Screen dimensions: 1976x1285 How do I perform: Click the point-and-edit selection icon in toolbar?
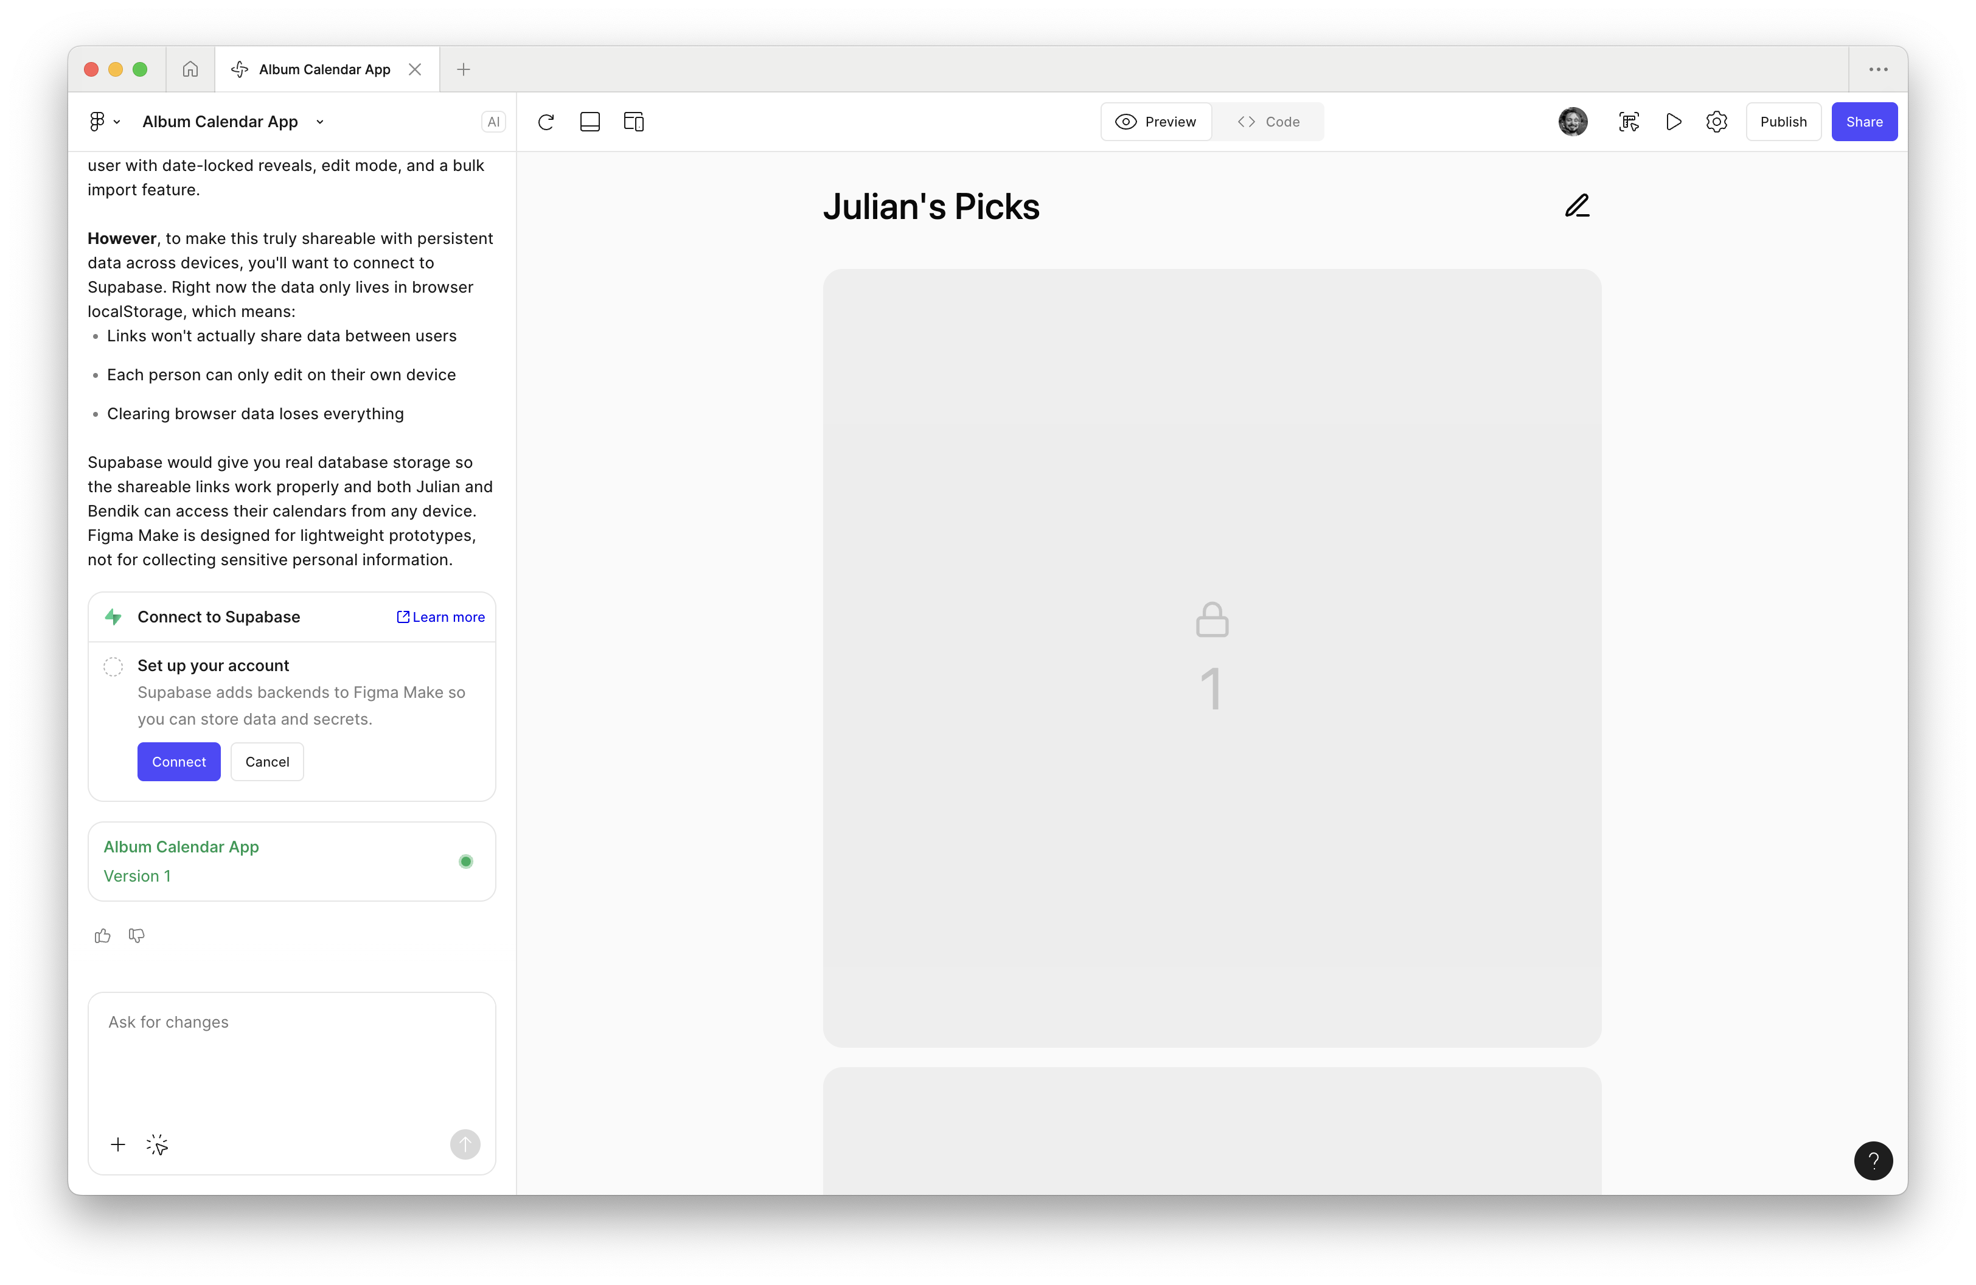click(1628, 122)
